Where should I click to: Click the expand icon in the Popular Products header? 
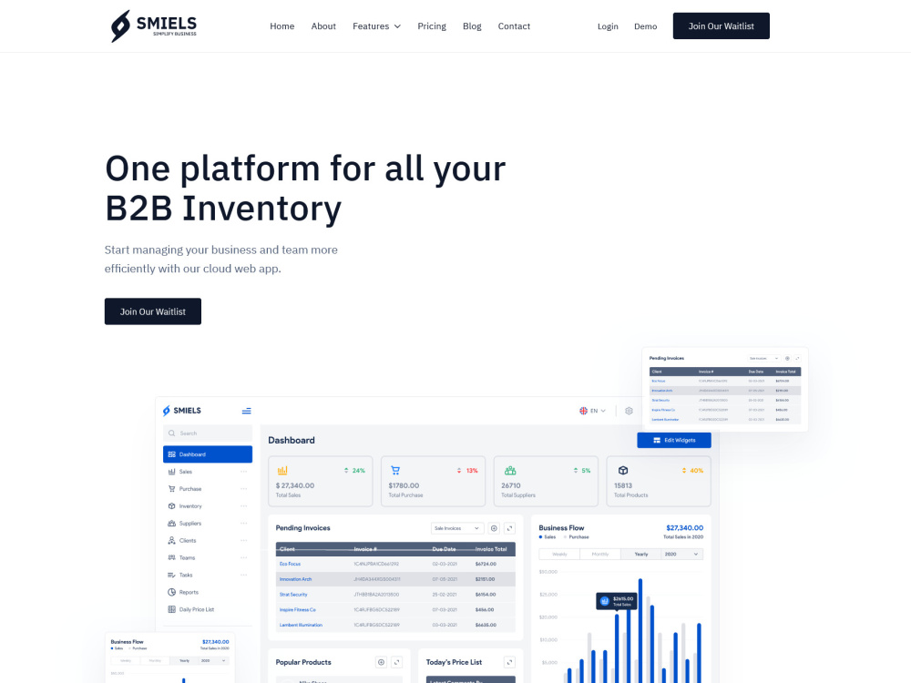[397, 662]
